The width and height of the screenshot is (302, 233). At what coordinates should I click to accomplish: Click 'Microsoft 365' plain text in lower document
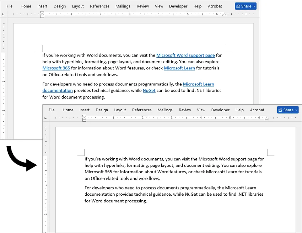tap(98, 172)
